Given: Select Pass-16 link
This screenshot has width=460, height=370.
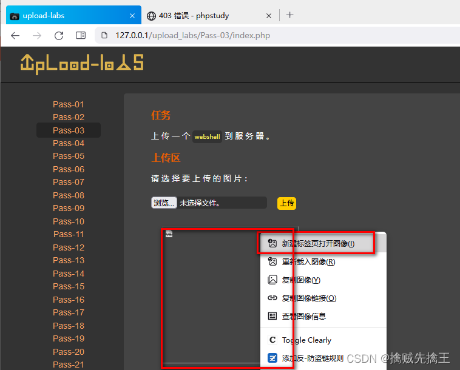Looking at the screenshot, I should tap(69, 300).
